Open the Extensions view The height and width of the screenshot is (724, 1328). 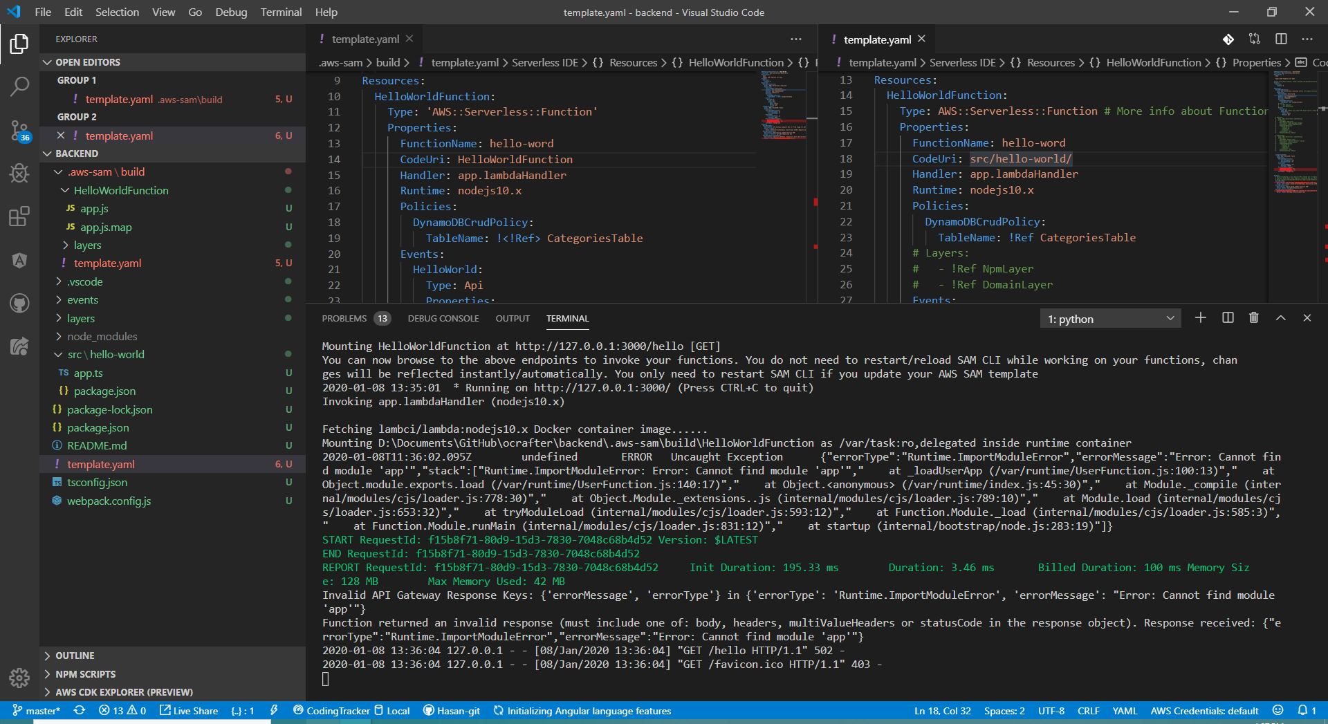pyautogui.click(x=19, y=216)
